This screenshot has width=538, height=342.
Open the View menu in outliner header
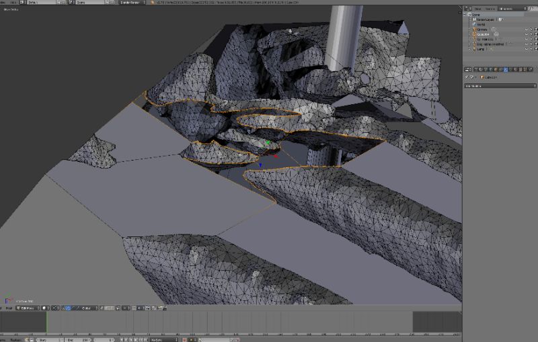click(478, 9)
